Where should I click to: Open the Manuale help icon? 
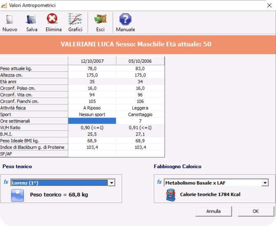click(x=125, y=19)
